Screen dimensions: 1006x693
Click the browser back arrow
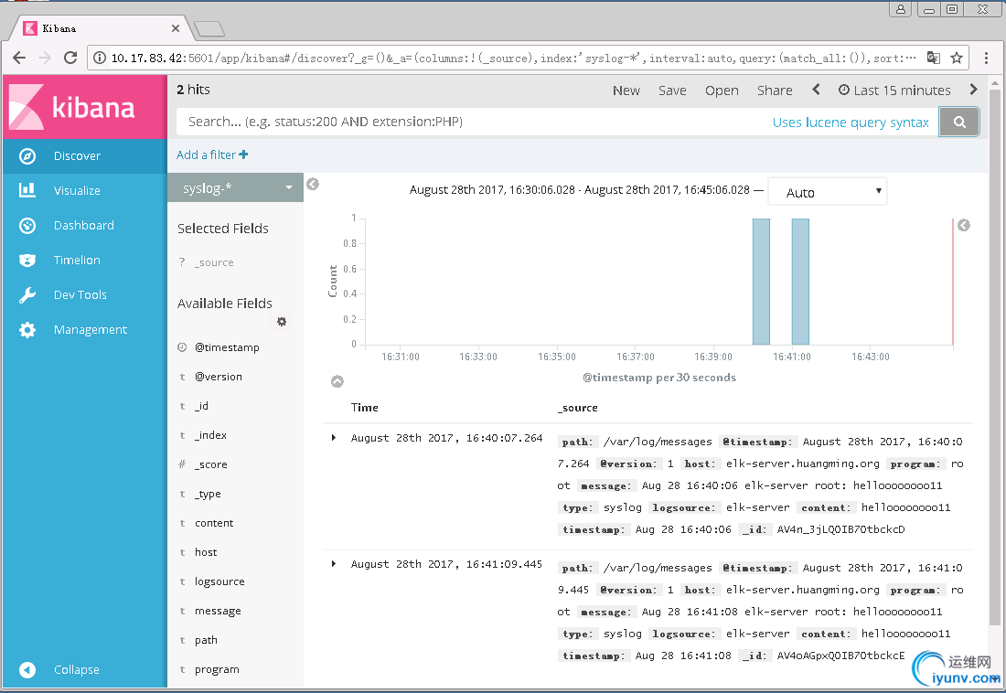pos(19,58)
